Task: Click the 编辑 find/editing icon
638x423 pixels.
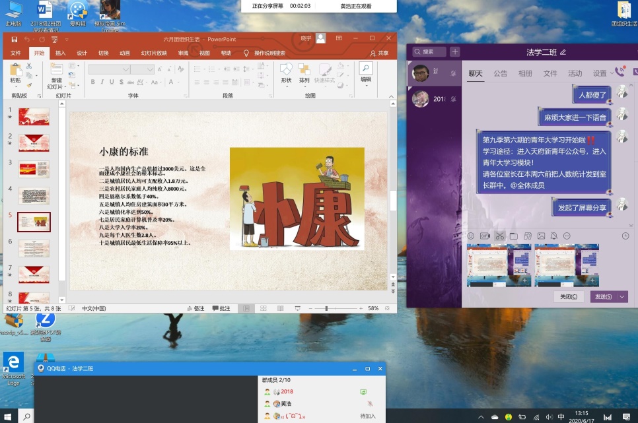Action: point(366,73)
